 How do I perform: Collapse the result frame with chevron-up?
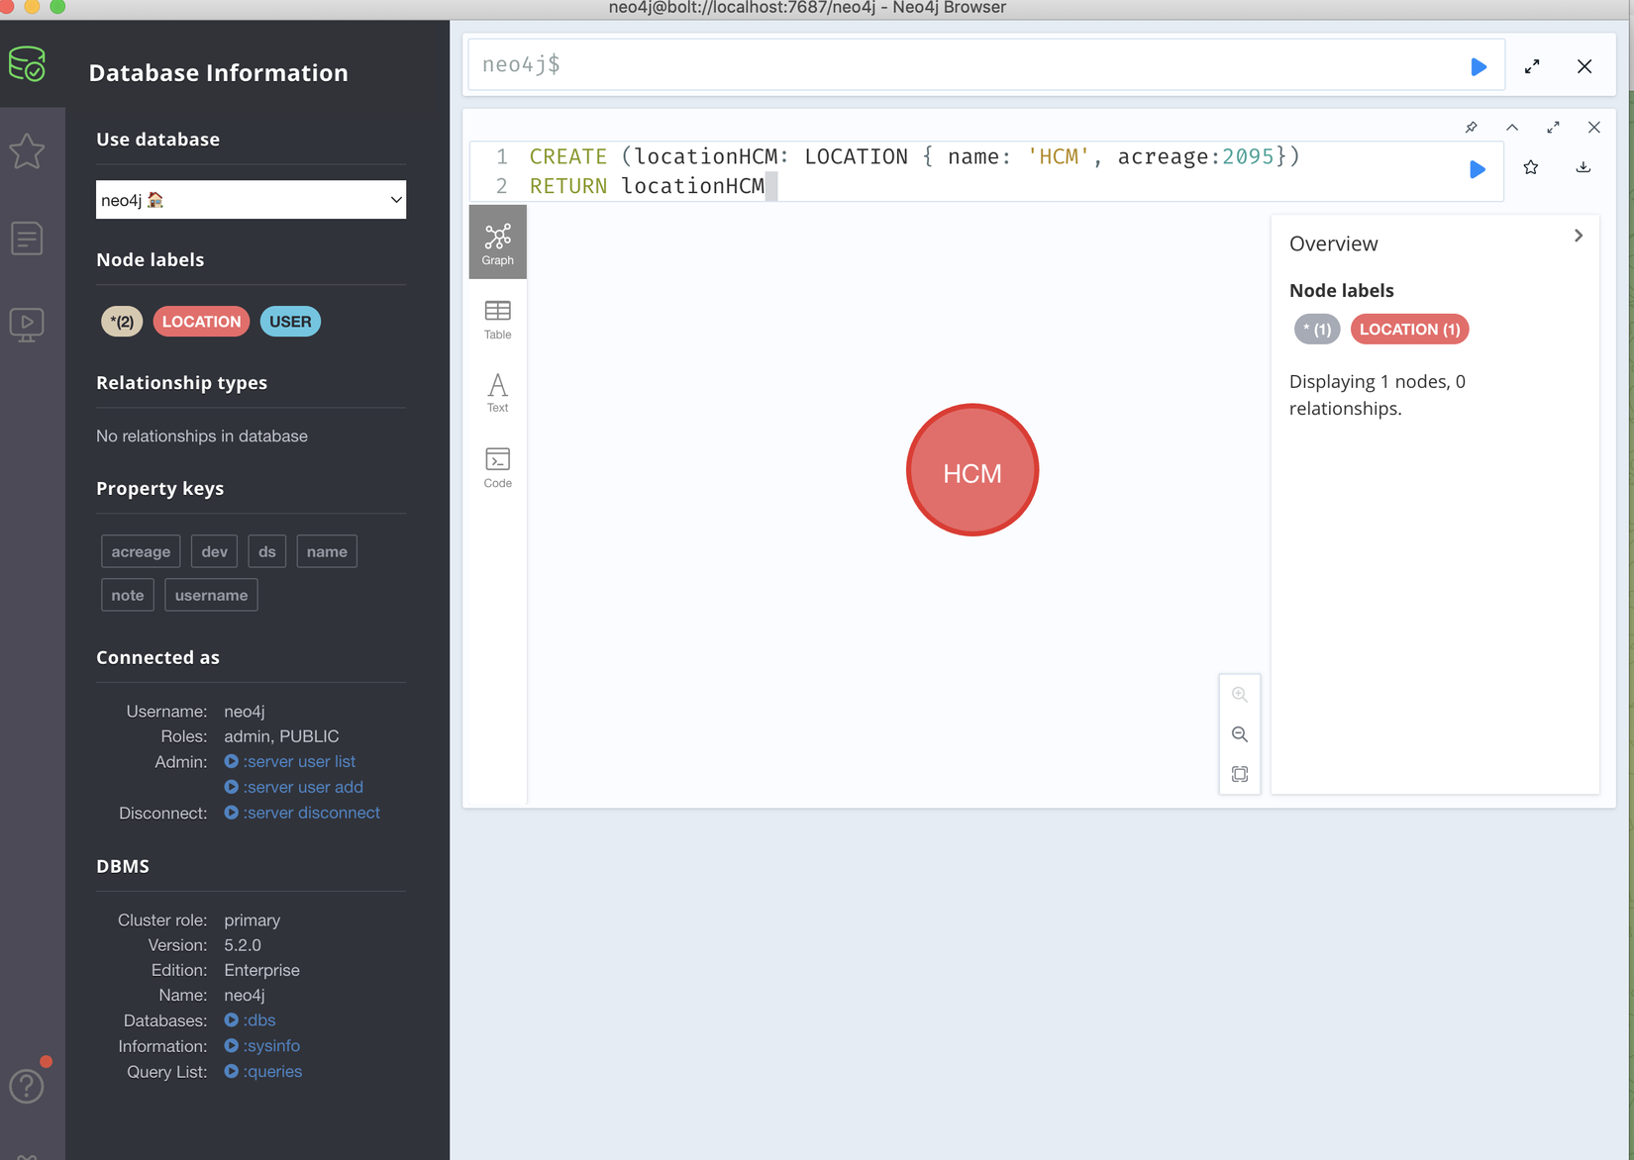[x=1512, y=128]
